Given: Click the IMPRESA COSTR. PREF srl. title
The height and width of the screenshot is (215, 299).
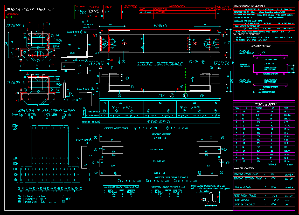Looking at the screenshot, I should coord(30,10).
